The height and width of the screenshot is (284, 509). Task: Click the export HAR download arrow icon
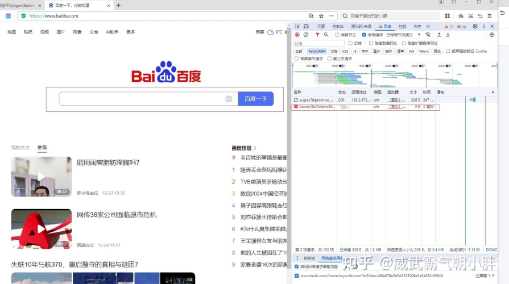(x=448, y=35)
